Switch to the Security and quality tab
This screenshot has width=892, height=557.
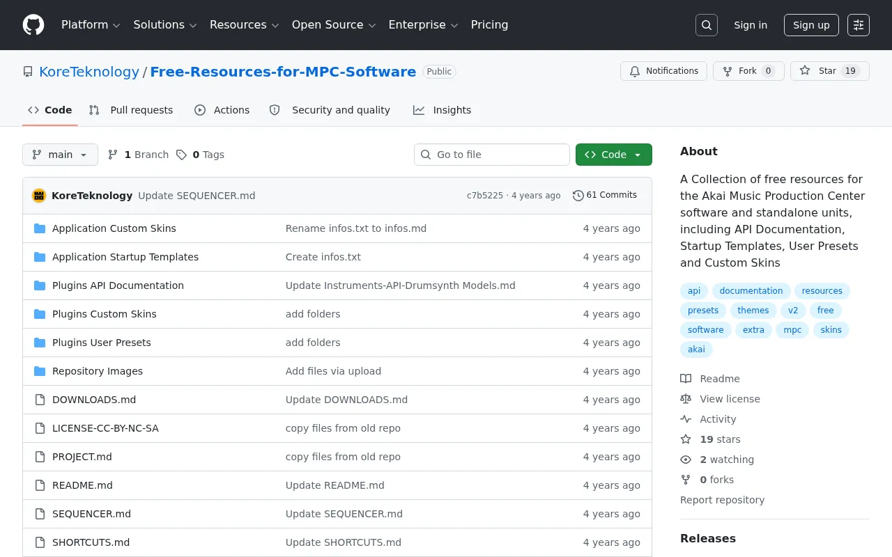point(330,110)
